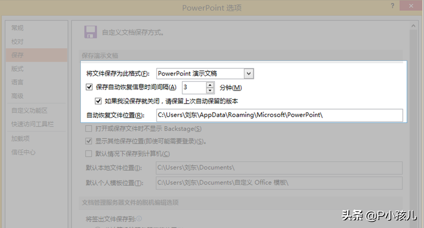Click the 默认本地文件位置 path field
Viewport: 424px width, 228px height.
(x=279, y=168)
